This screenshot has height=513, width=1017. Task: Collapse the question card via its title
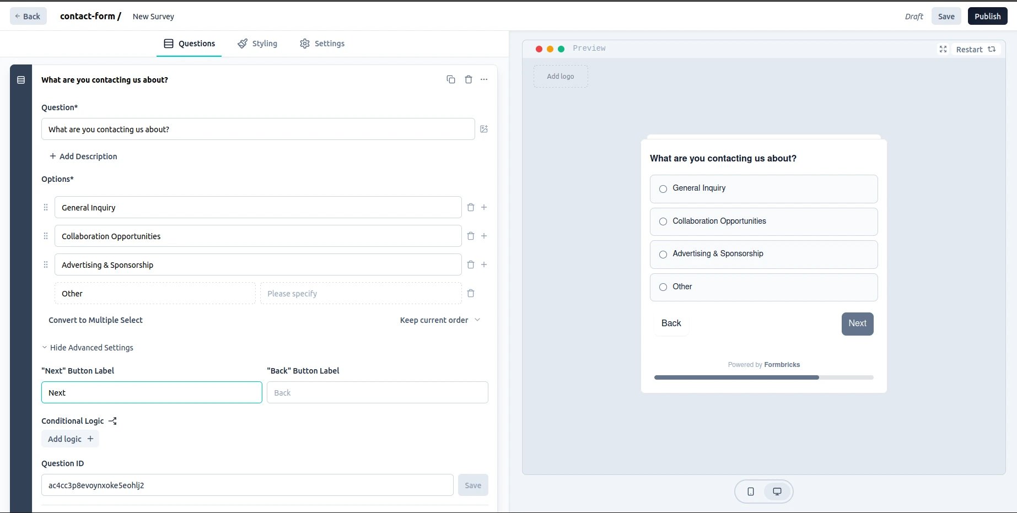(105, 80)
